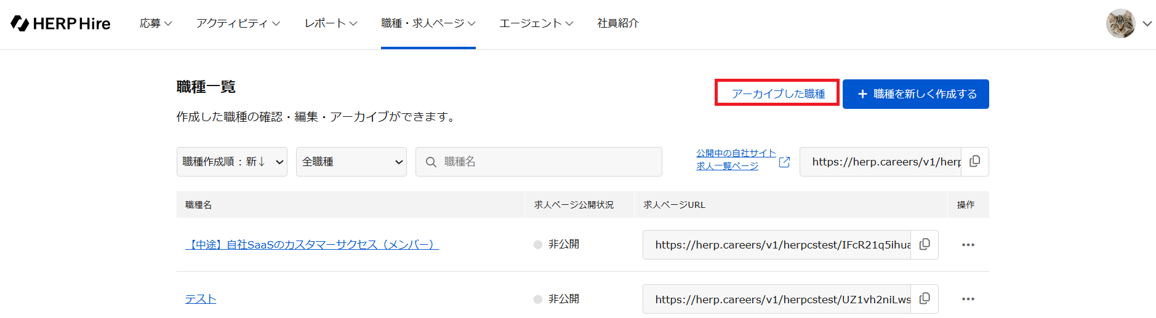Open the アーカイブした職種 list
This screenshot has width=1156, height=318.
[x=777, y=93]
